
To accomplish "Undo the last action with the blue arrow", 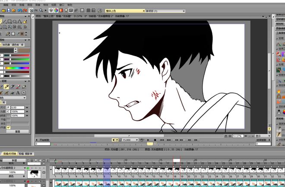I will [x=19, y=10].
